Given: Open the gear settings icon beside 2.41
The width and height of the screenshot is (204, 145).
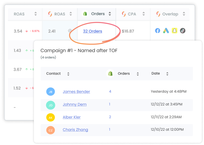Looking at the screenshot, I should [70, 30].
